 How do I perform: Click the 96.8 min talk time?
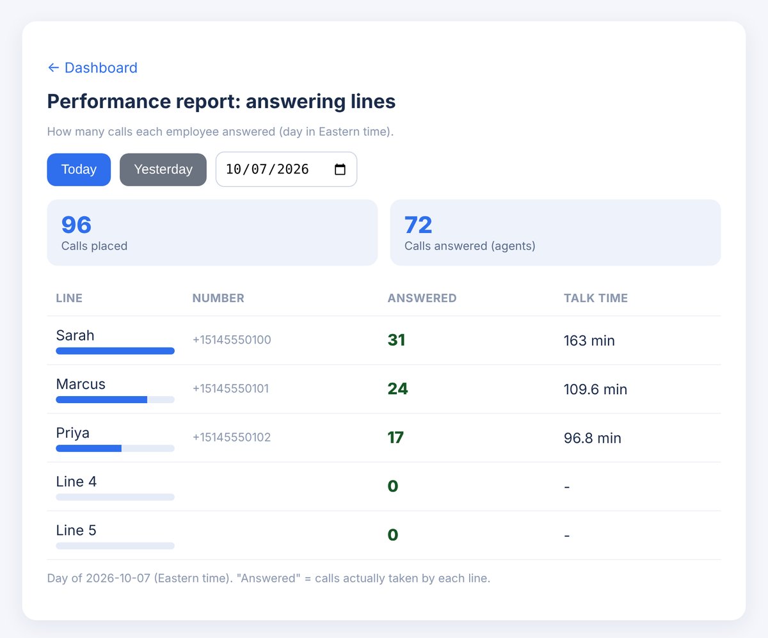coord(593,438)
